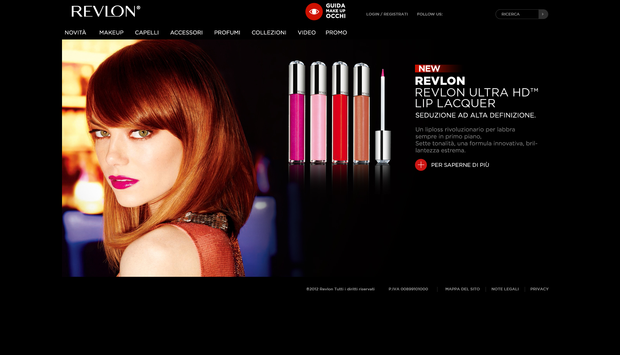Click the light pink lip lacquer tube

point(319,112)
